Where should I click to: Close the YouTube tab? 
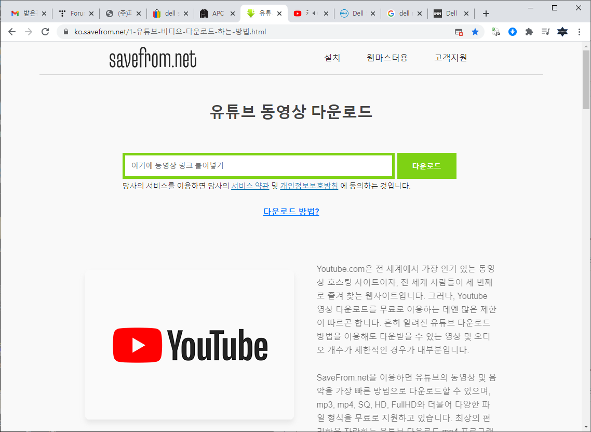pyautogui.click(x=326, y=14)
